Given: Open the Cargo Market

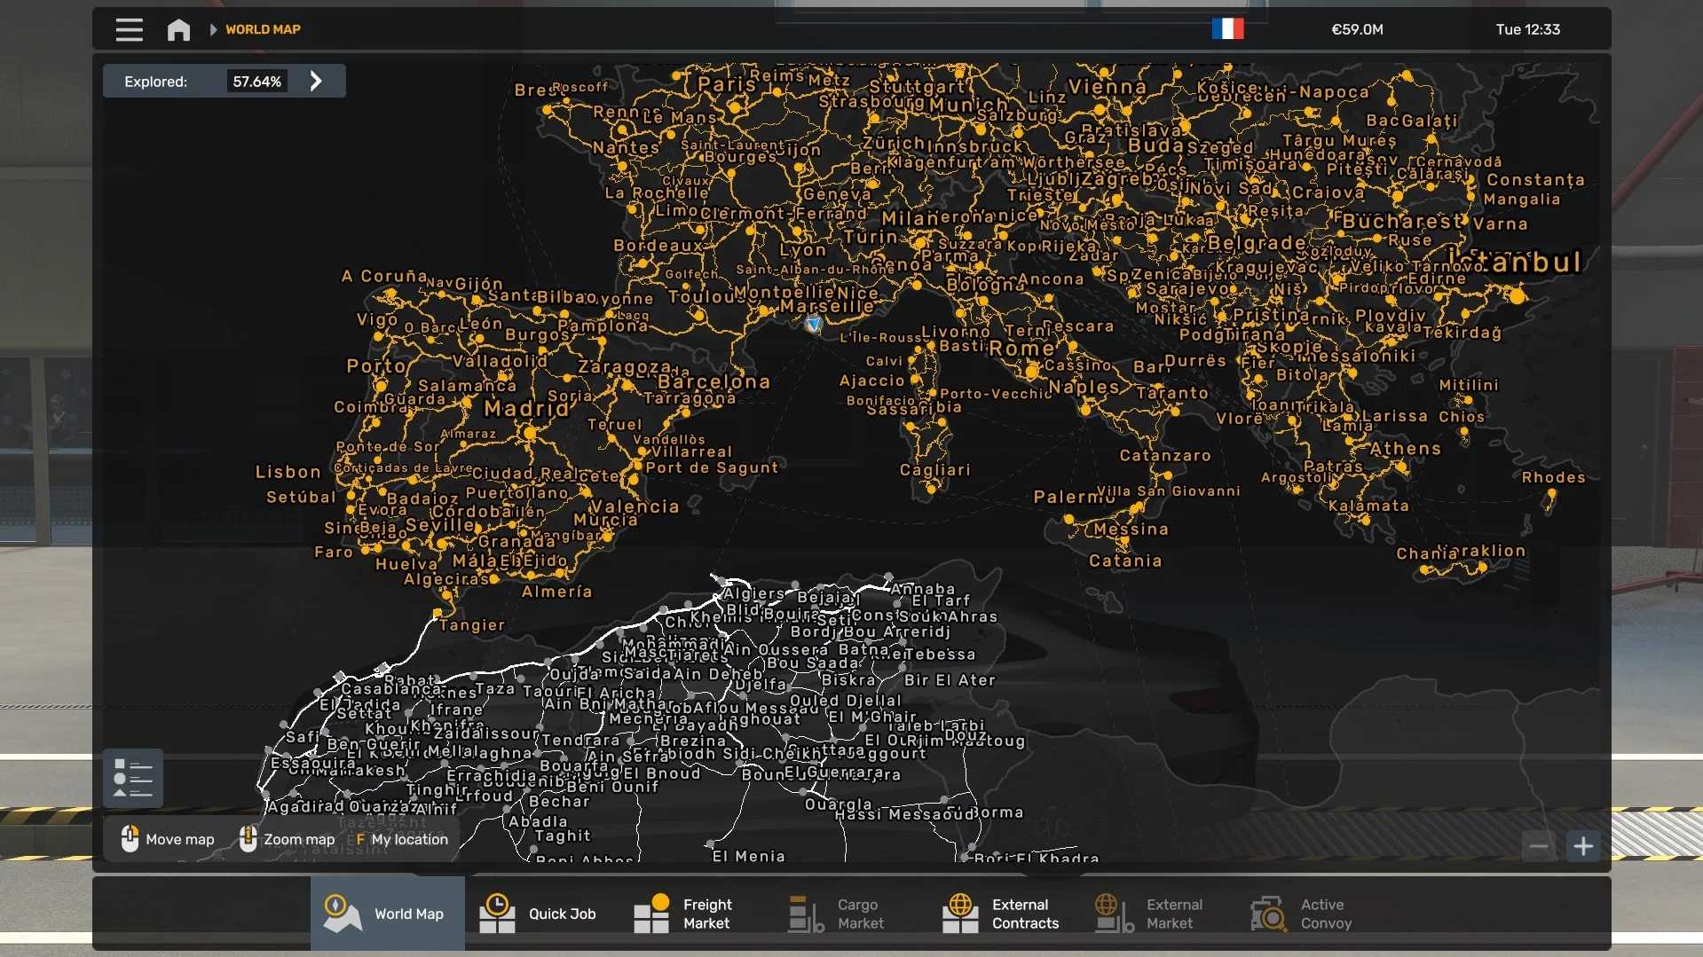Looking at the screenshot, I should coord(837,914).
